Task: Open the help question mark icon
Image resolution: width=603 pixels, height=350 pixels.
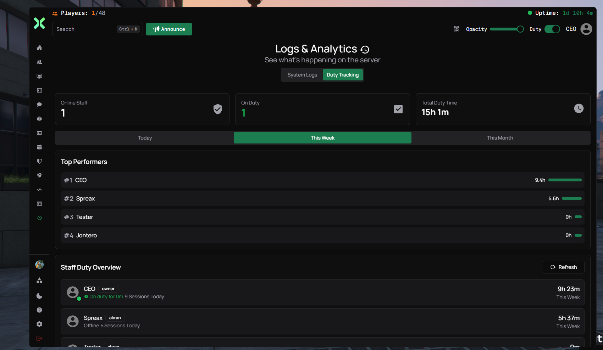Action: (x=39, y=310)
